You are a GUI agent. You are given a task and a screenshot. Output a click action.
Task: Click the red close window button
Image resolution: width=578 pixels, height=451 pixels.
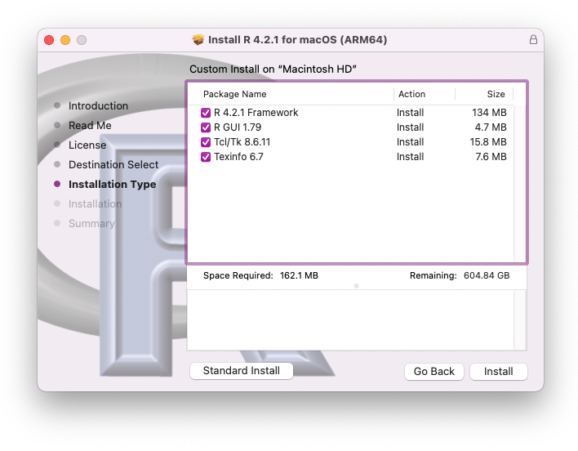49,40
